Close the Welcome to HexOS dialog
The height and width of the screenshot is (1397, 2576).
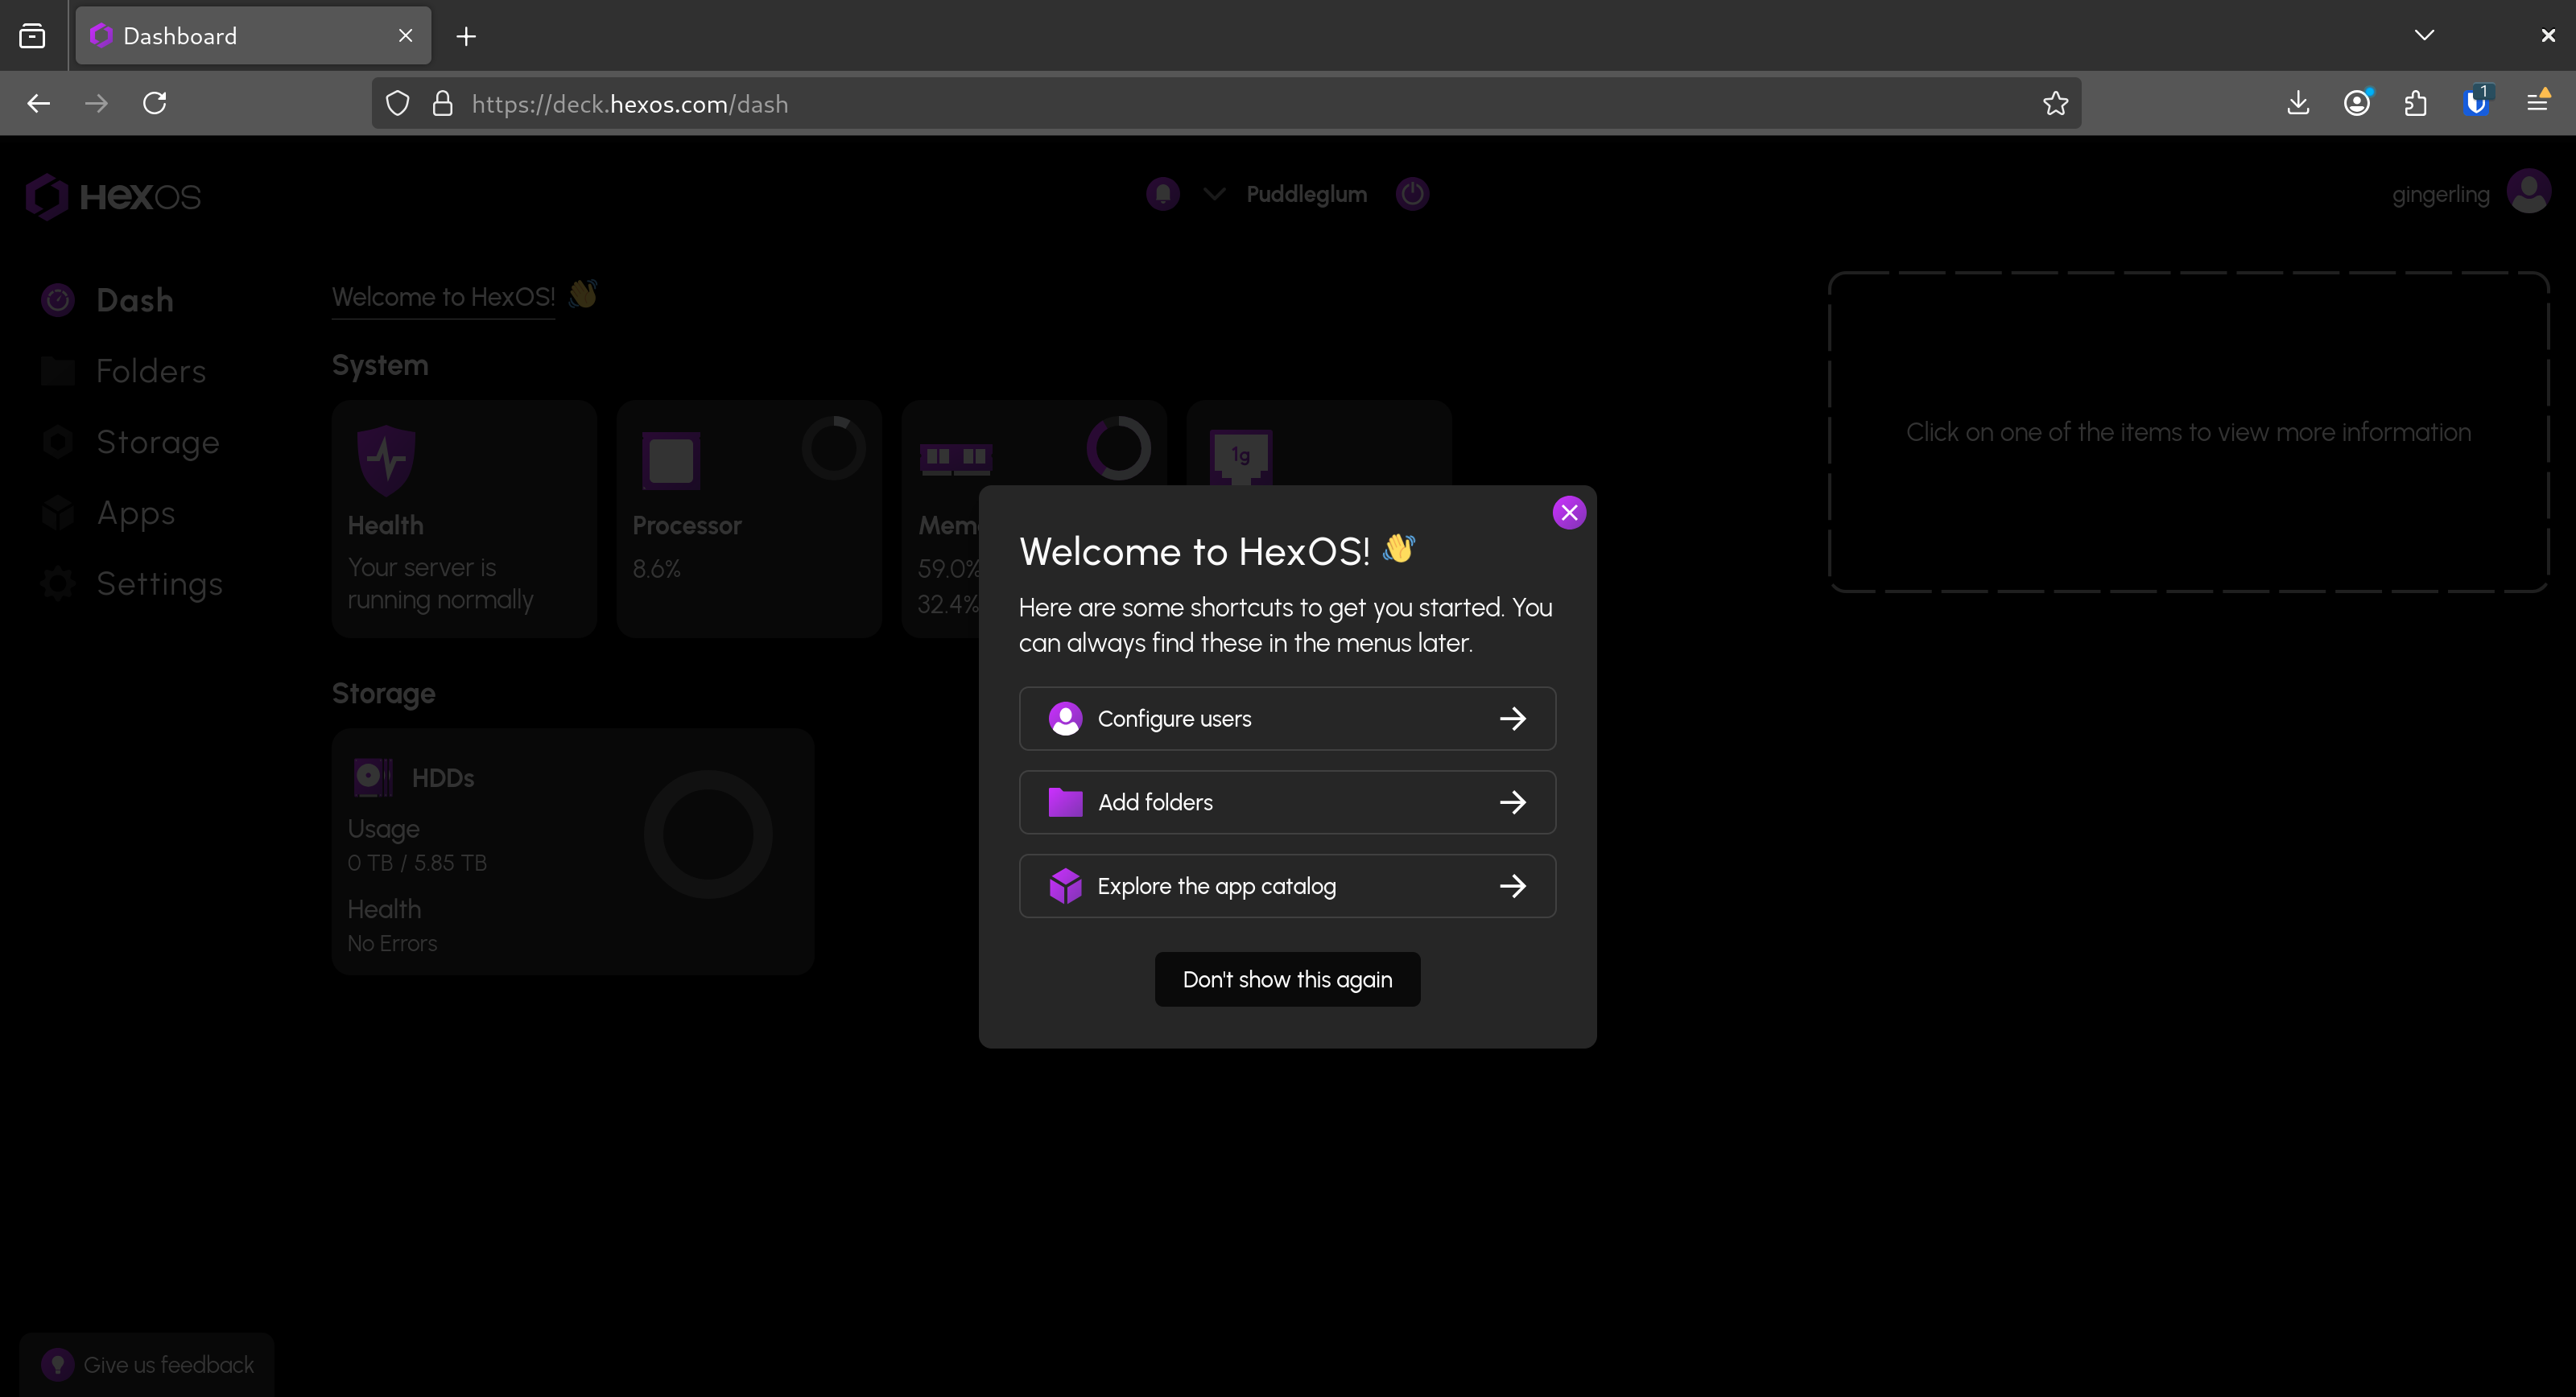pos(1569,513)
